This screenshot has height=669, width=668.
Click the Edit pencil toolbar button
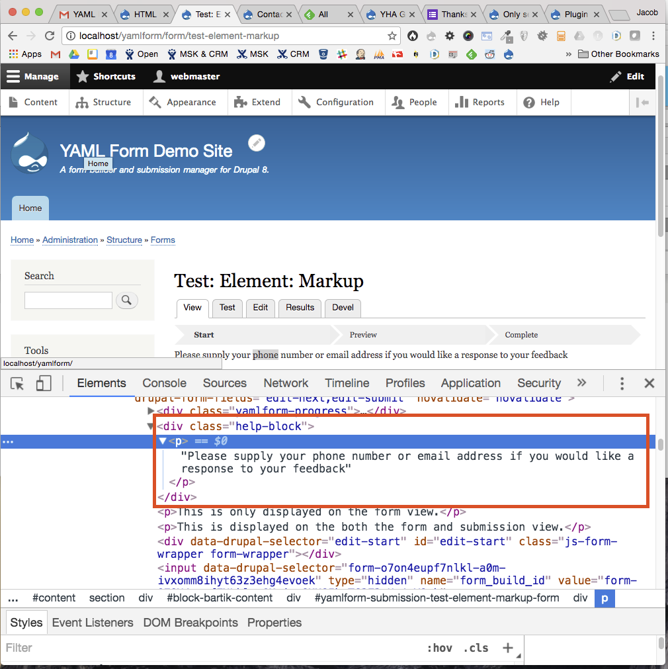(x=627, y=76)
